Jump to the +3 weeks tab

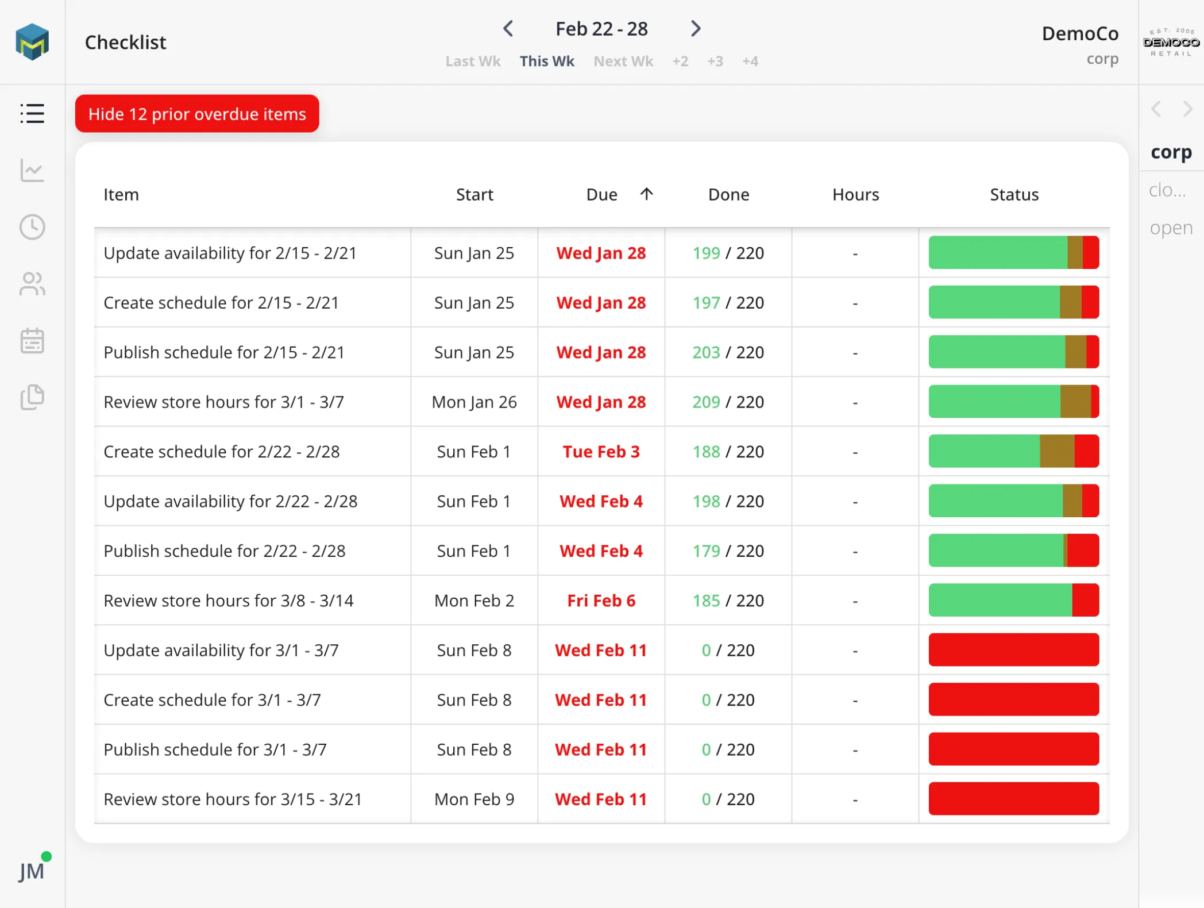coord(715,61)
